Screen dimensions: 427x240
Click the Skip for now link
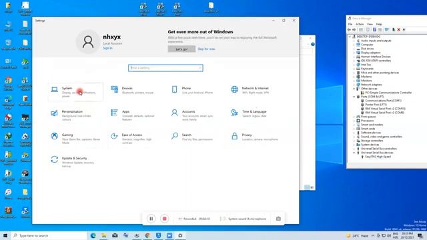click(x=206, y=49)
